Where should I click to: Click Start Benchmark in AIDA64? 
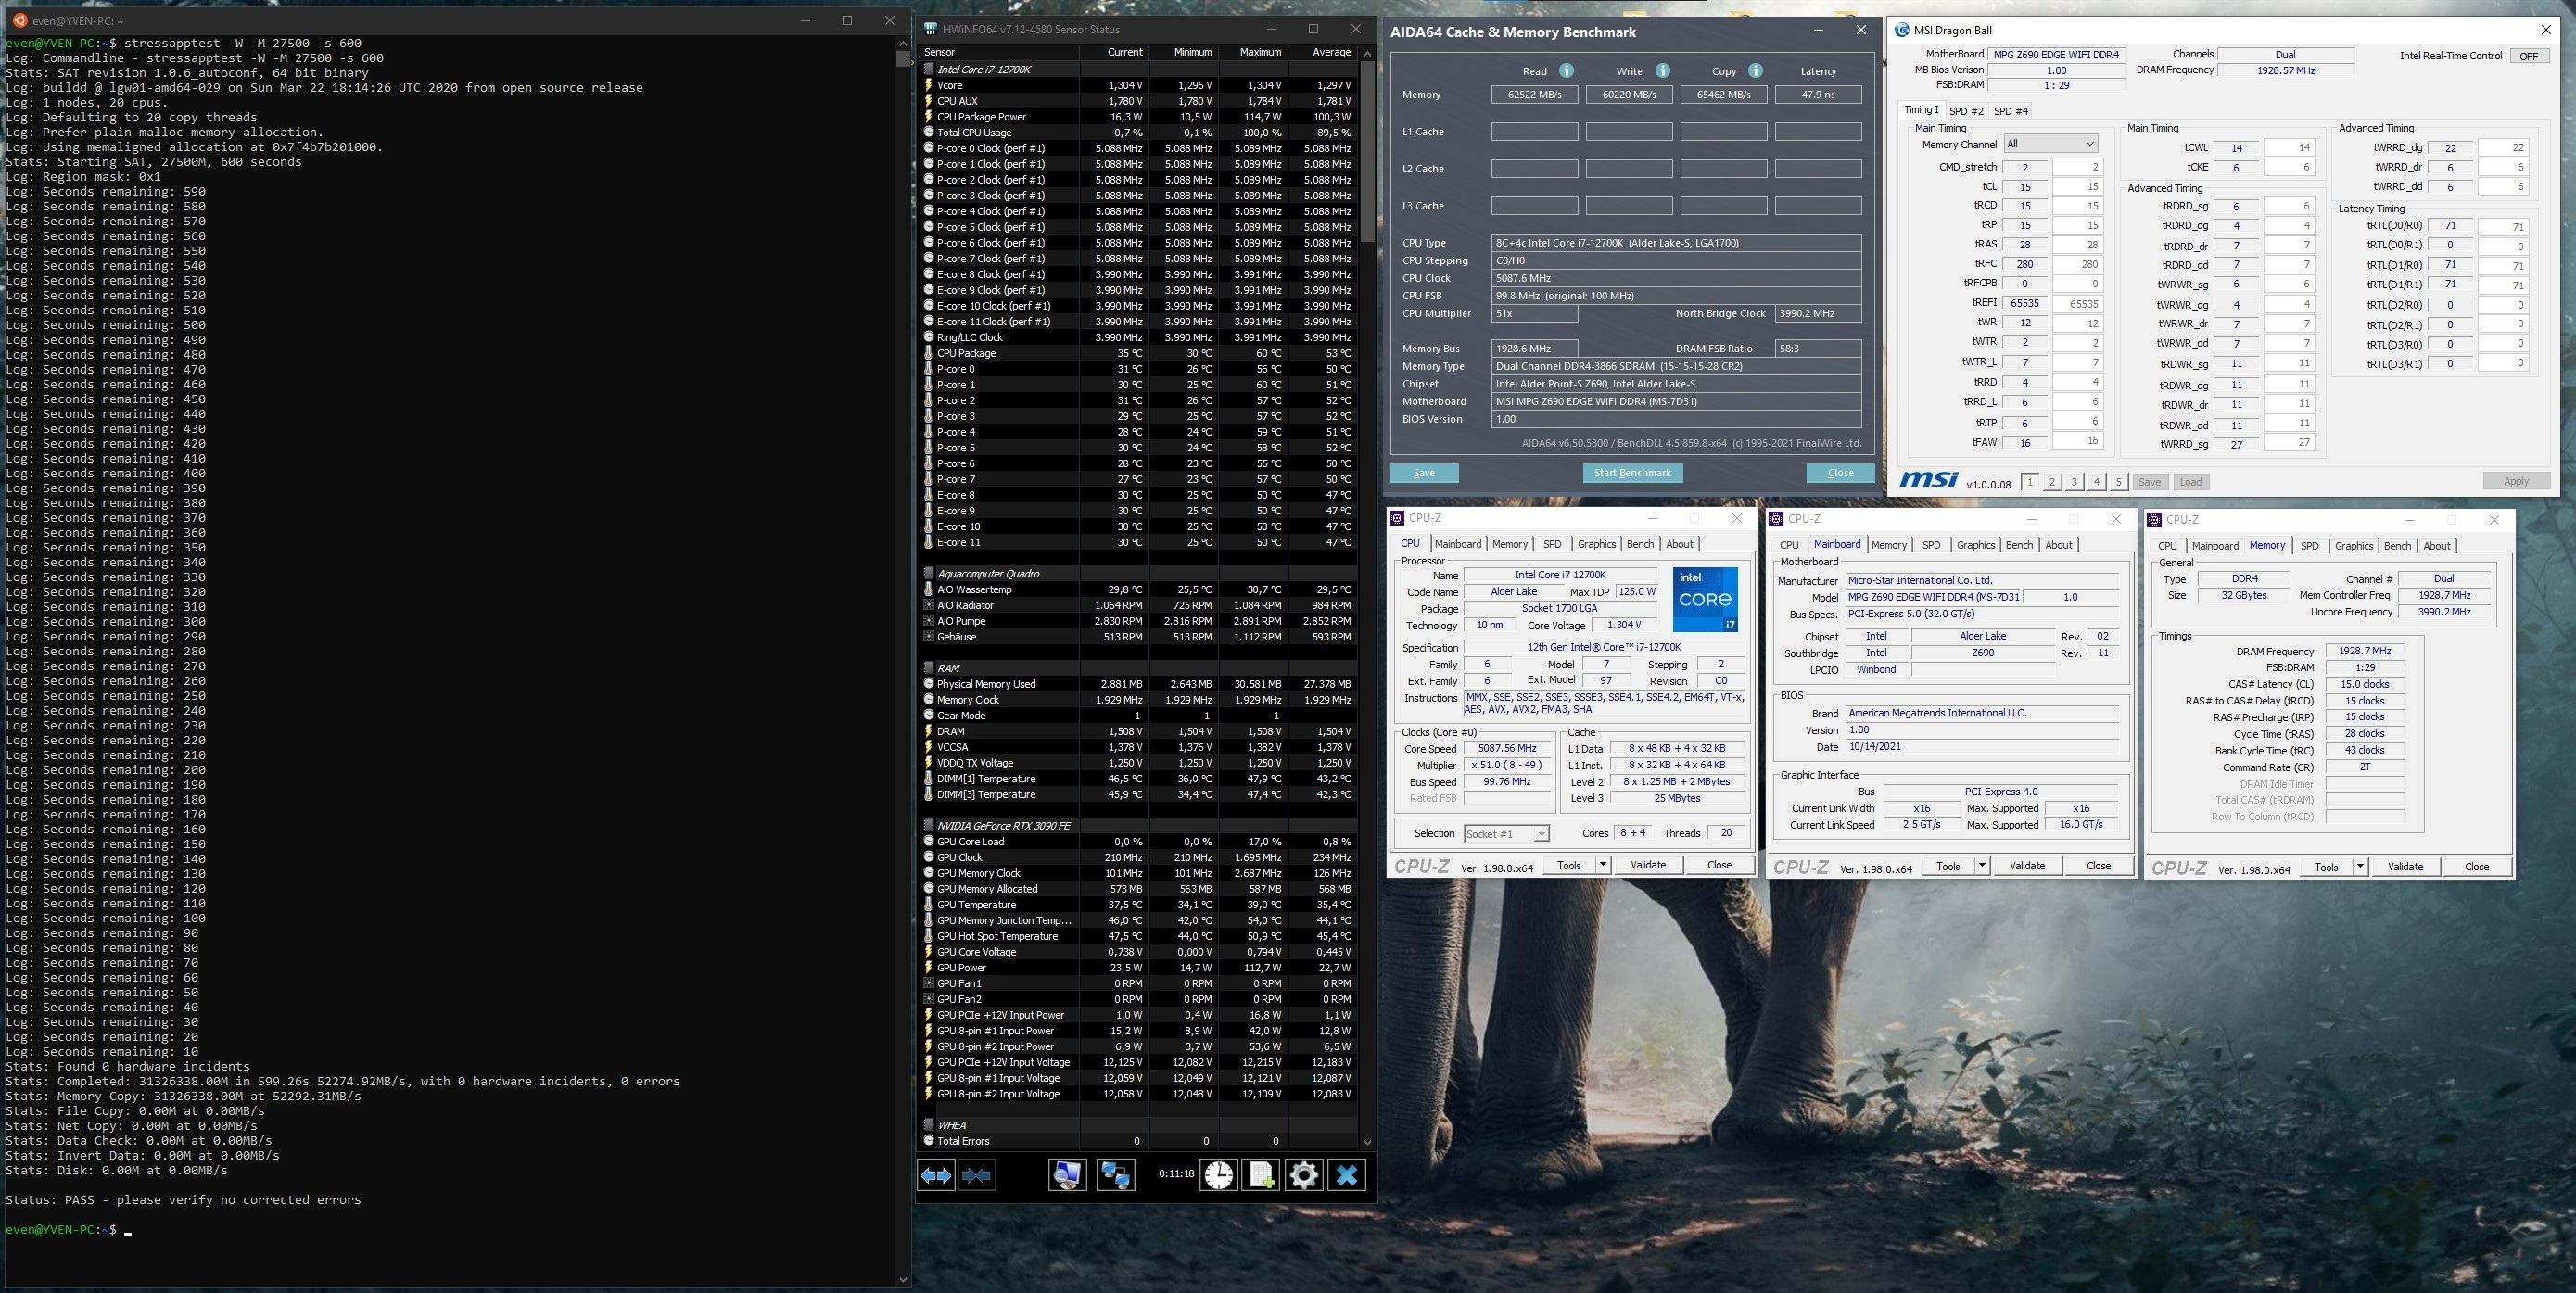point(1632,473)
